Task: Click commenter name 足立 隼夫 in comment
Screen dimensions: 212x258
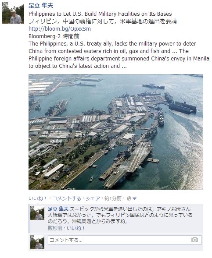Action: point(58,209)
